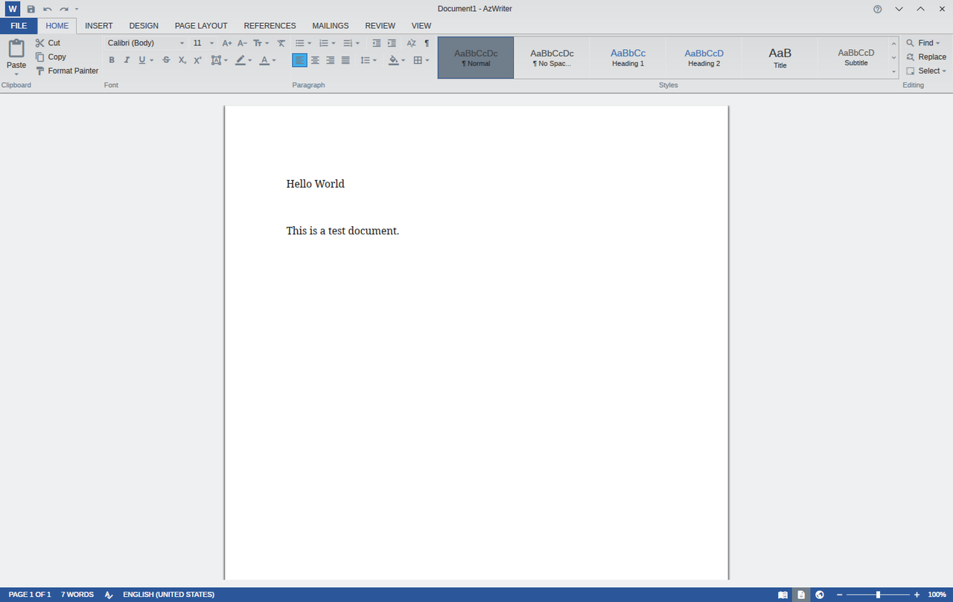953x602 pixels.
Task: Click the zoom out minus button
Action: (x=840, y=595)
